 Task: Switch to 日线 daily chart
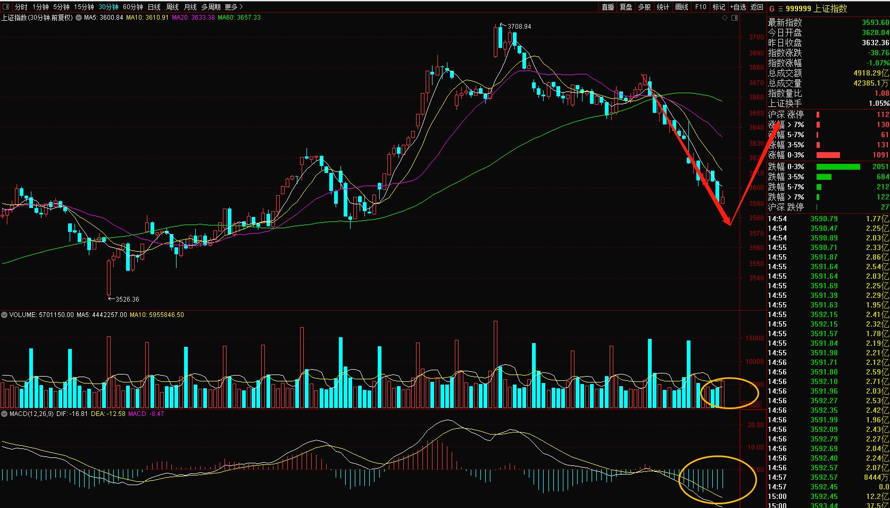coord(154,7)
